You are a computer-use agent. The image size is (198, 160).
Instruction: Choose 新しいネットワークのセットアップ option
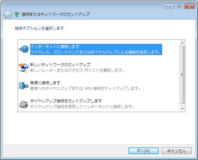click(x=60, y=65)
